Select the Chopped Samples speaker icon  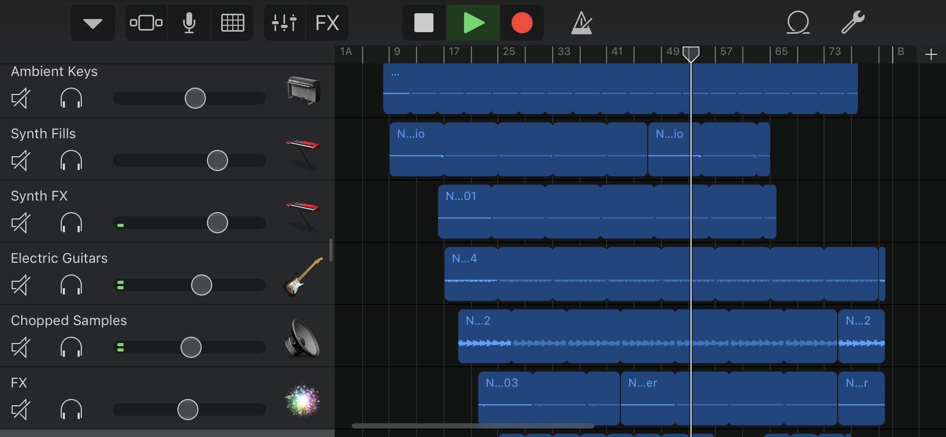coord(302,339)
